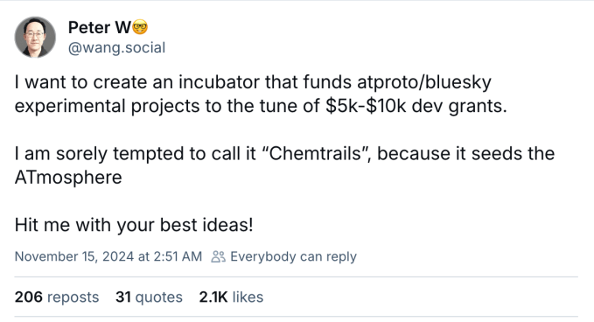Click the 2.1K number in like count
The width and height of the screenshot is (594, 322).
[213, 297]
